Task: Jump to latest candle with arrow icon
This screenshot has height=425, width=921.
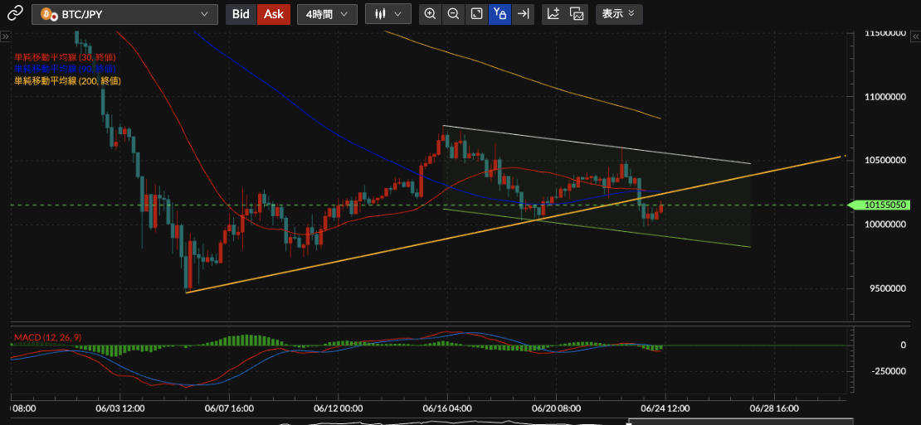Action: tap(523, 13)
